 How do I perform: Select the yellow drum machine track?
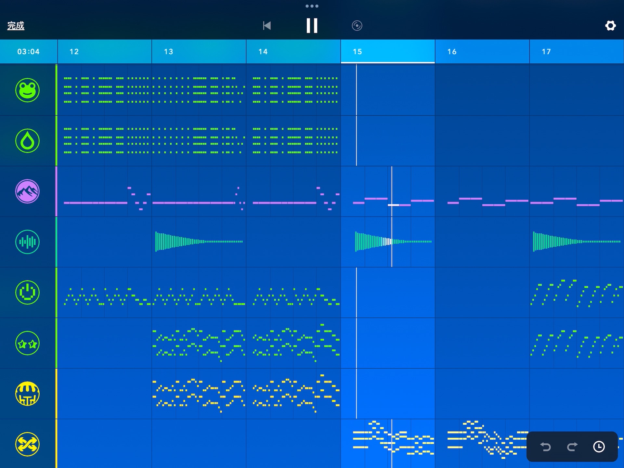click(x=28, y=394)
